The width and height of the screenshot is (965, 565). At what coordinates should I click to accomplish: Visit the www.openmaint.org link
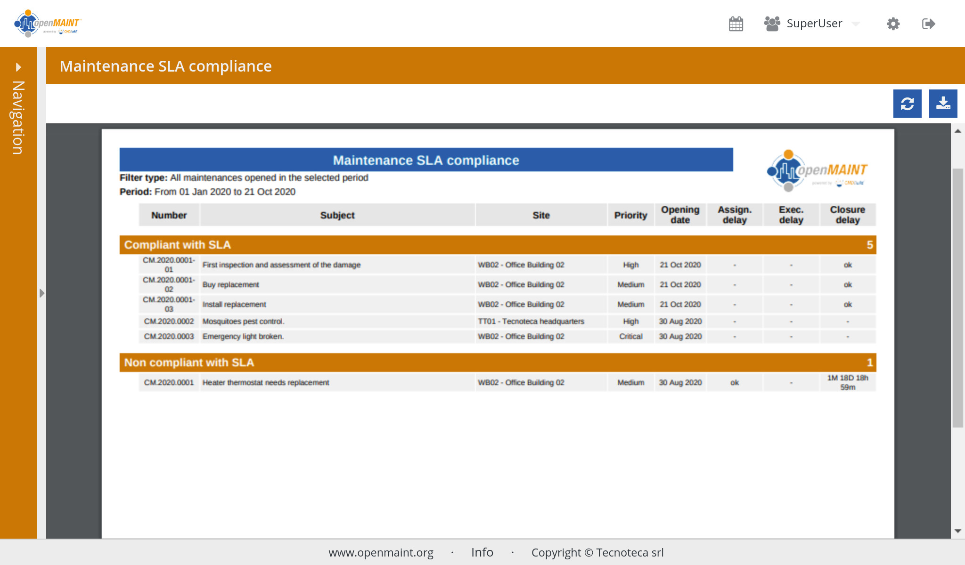[x=381, y=552]
